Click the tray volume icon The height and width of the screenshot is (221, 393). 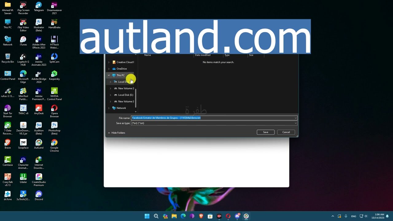[x=366, y=216]
